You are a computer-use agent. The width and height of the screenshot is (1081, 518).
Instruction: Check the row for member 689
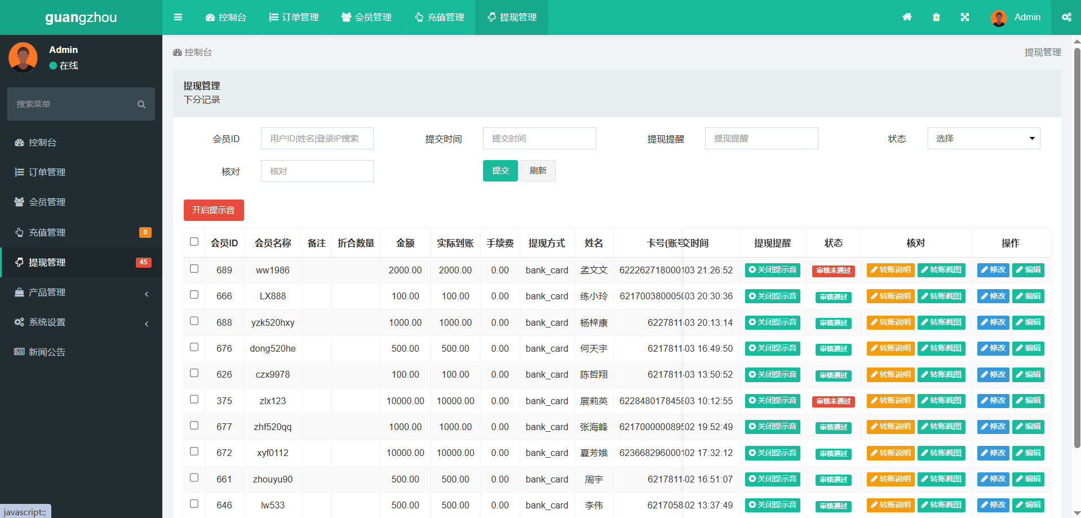(194, 269)
